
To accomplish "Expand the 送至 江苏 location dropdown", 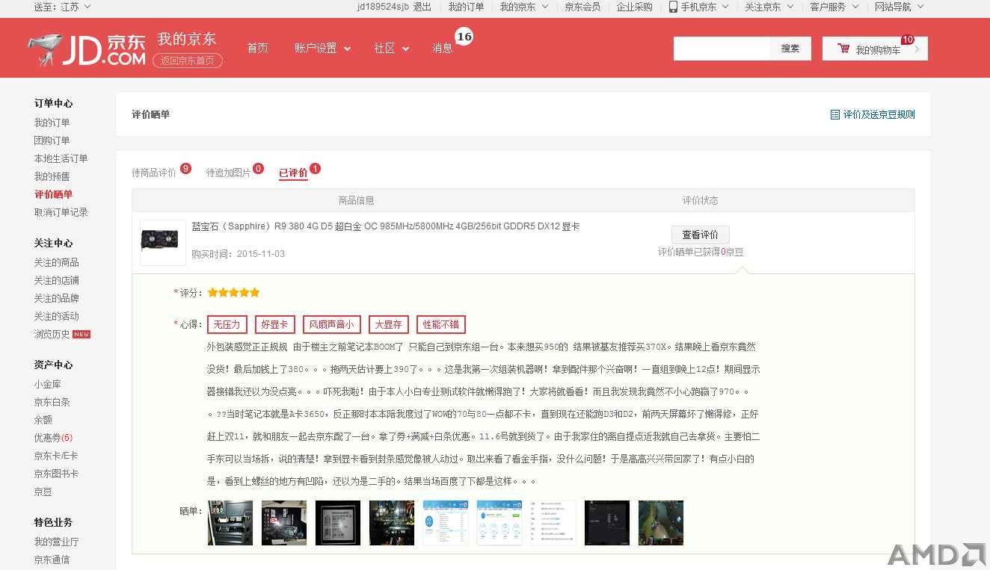I will pos(63,7).
